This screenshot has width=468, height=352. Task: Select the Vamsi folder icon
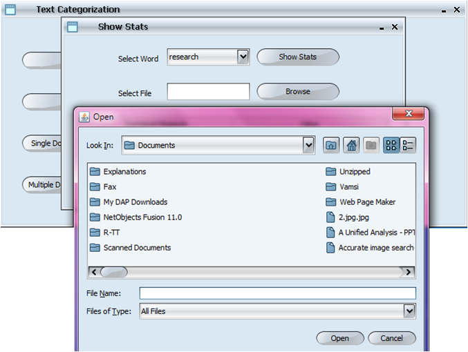coord(330,186)
